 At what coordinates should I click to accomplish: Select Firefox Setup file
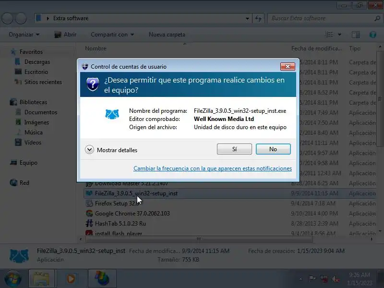click(230, 203)
